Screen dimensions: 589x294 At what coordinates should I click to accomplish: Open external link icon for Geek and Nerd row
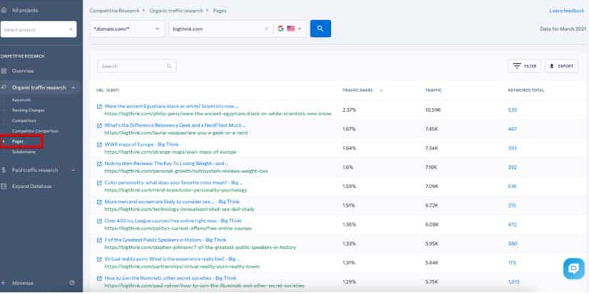click(x=100, y=125)
